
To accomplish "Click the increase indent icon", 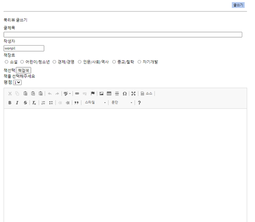I will [x=68, y=103].
